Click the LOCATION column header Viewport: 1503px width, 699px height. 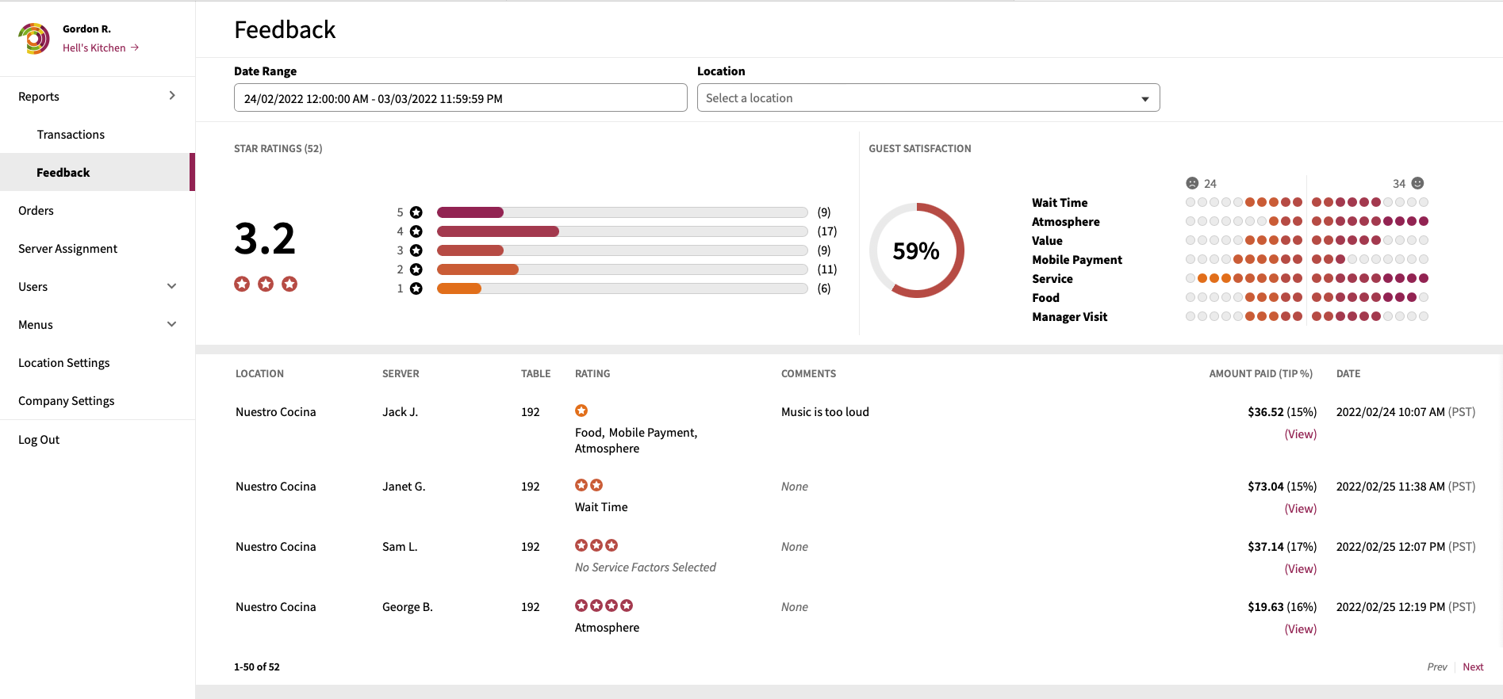259,373
